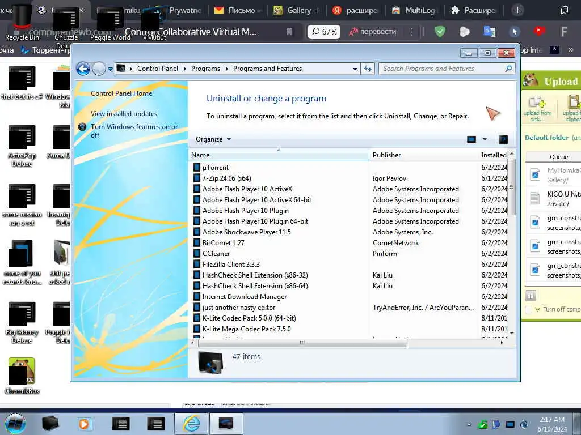581x435 pixels.
Task: Select BitComet 1.27 in the list
Action: 223,242
